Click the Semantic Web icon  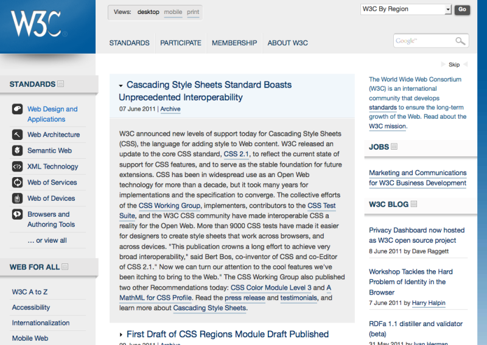click(x=18, y=150)
